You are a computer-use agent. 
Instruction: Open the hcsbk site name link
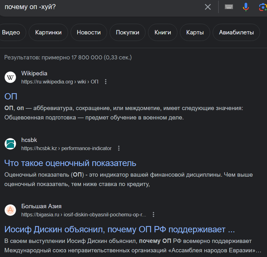coord(29,140)
